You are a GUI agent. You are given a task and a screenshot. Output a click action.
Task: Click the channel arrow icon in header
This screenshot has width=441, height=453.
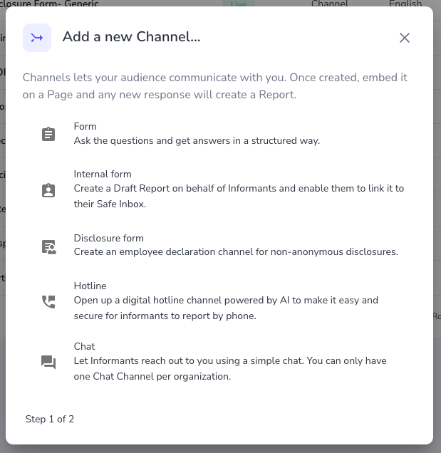point(37,38)
